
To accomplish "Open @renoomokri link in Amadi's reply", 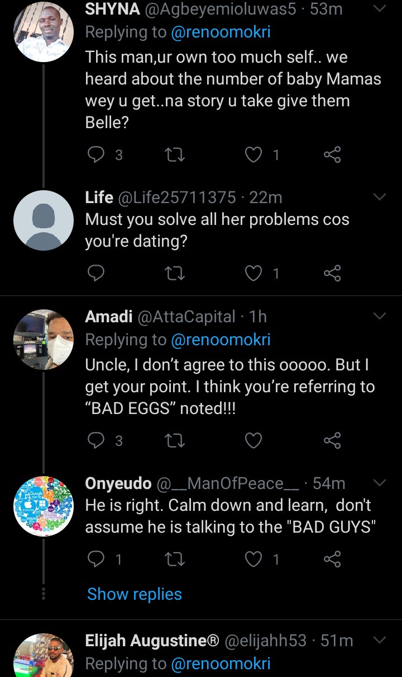I will click(221, 340).
